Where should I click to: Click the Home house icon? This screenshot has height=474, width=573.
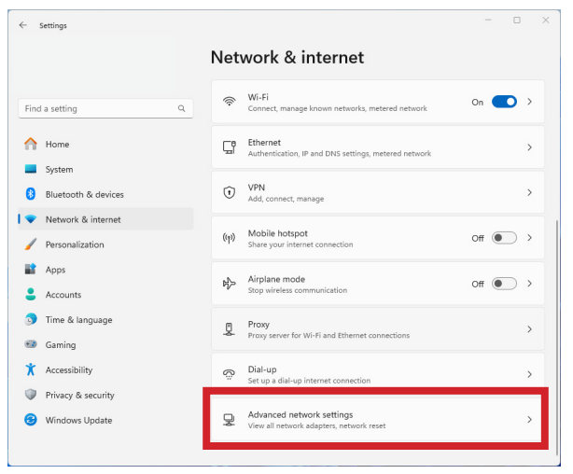31,144
